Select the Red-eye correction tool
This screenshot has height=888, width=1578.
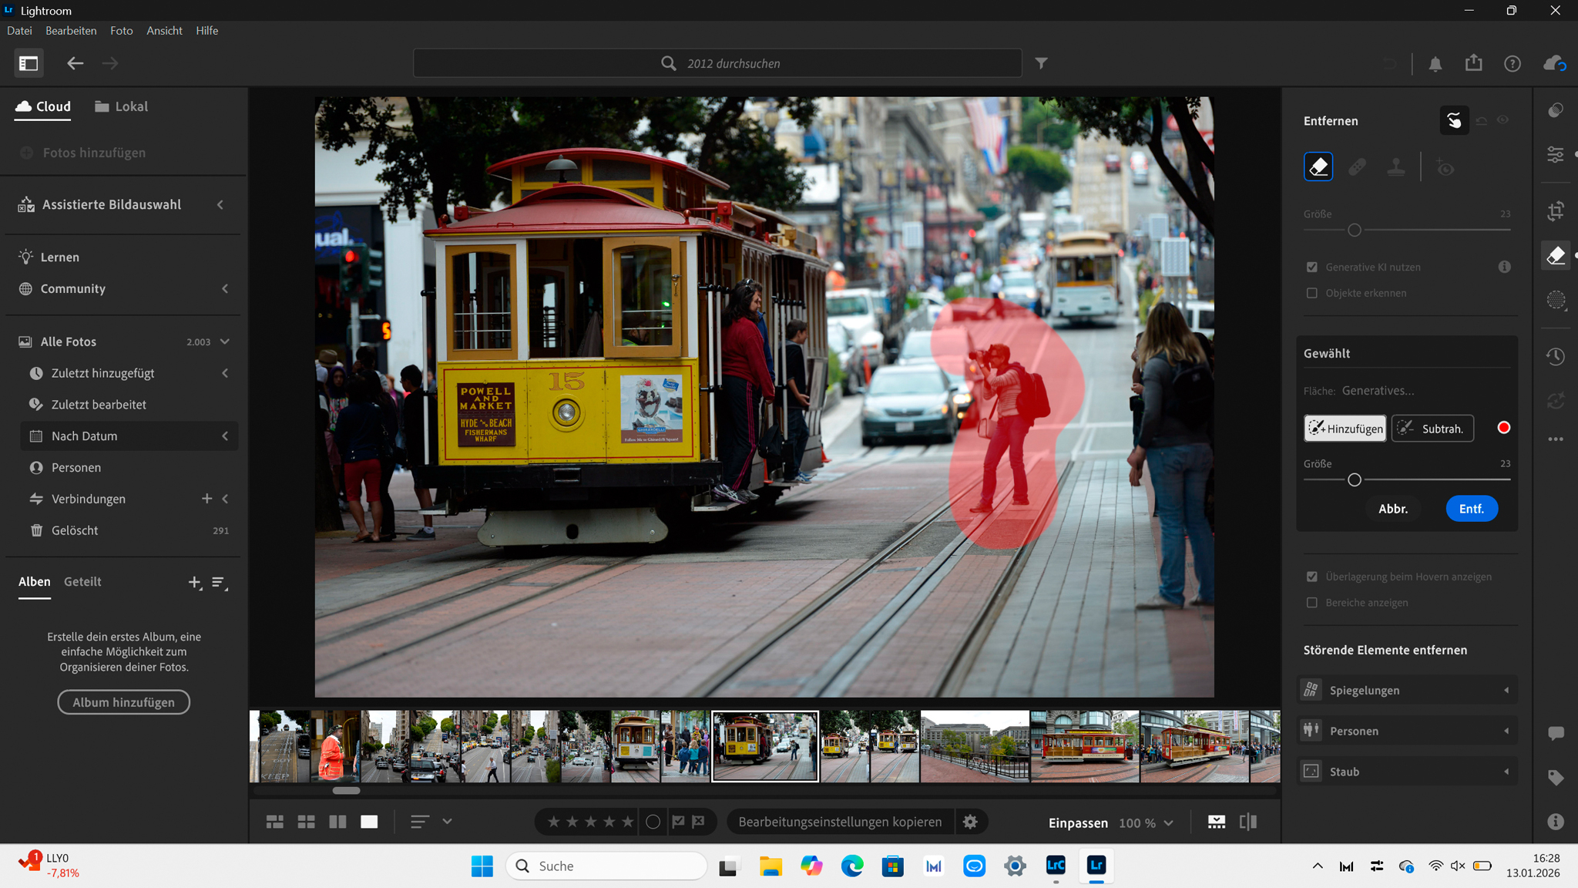(x=1445, y=166)
